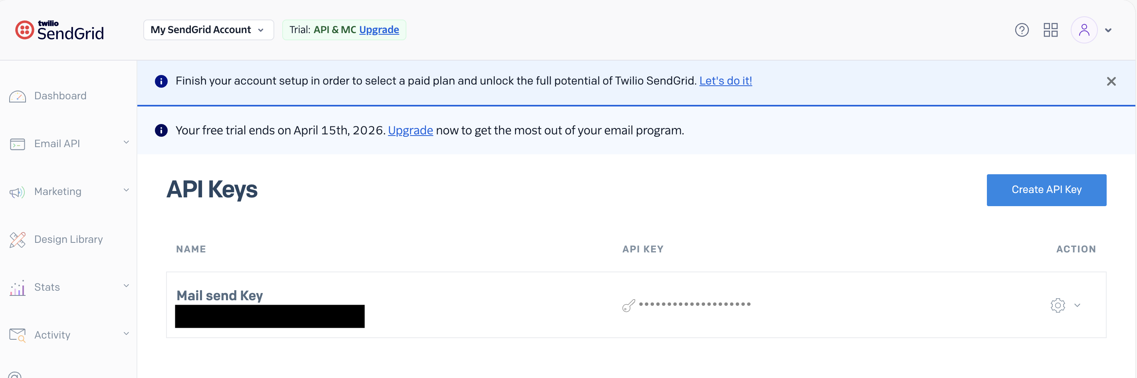Viewport: 1137px width, 378px height.
Task: Open Design Library from sidebar
Action: click(x=68, y=239)
